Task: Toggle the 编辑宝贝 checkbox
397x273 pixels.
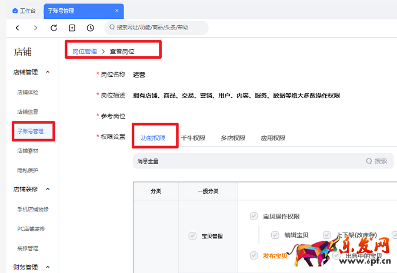Action: point(275,235)
